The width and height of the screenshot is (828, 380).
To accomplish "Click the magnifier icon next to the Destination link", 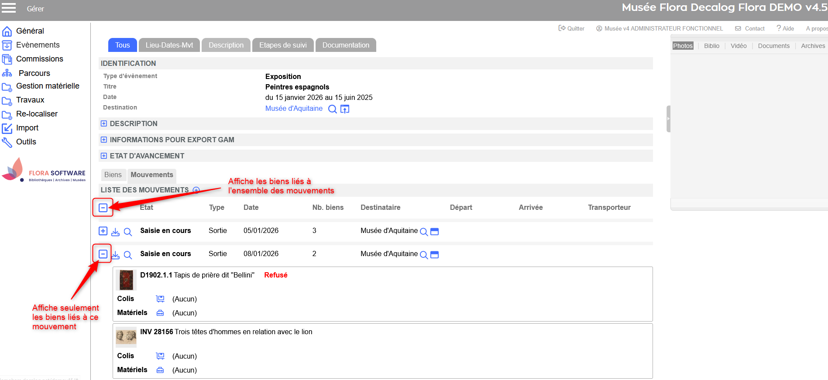I will click(332, 109).
